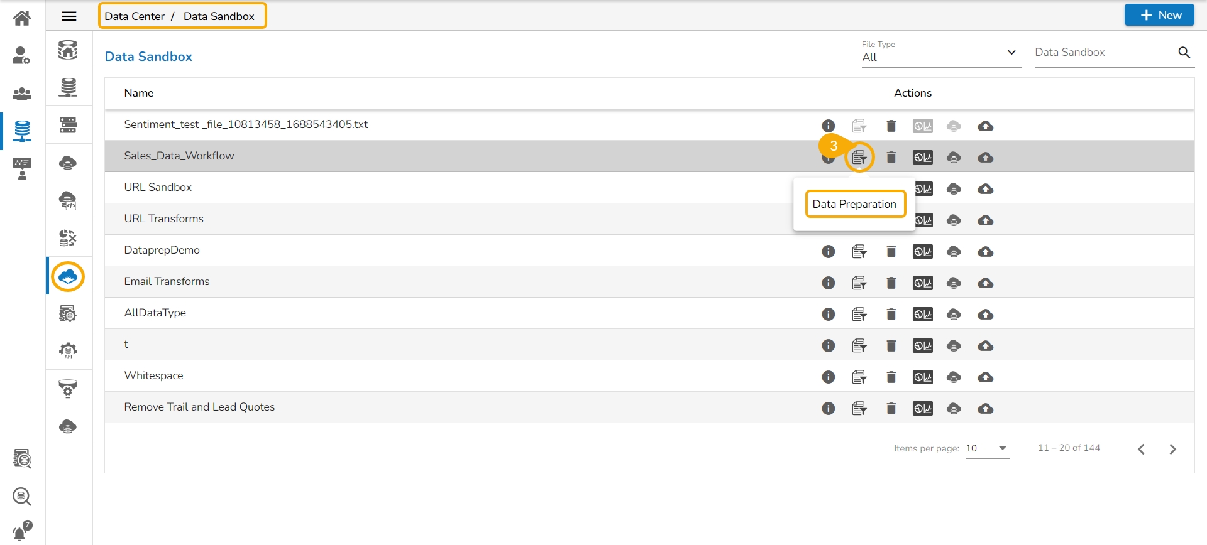Click the home icon in the sidebar
This screenshot has width=1207, height=545.
(22, 18)
